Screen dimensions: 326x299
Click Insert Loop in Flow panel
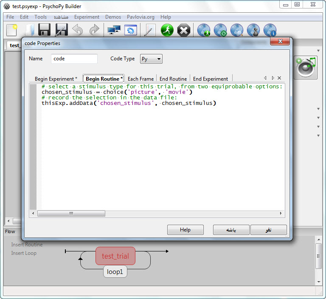(24, 253)
